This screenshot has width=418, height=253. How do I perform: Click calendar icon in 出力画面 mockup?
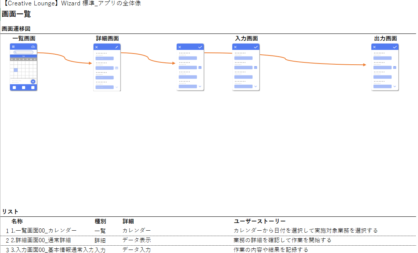tap(394, 68)
